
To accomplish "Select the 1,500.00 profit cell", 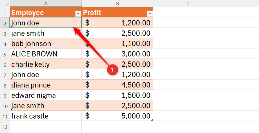I will point(118,95).
